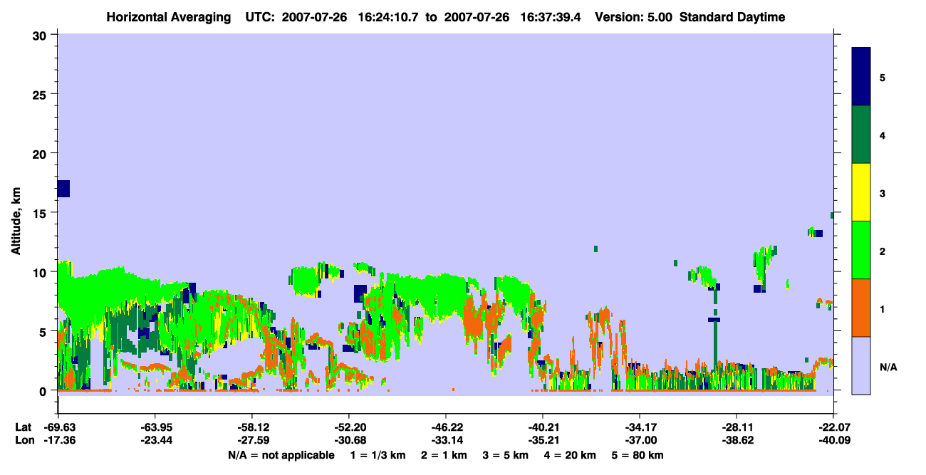Click the dark blue colorbar segment labeled 5

click(861, 76)
